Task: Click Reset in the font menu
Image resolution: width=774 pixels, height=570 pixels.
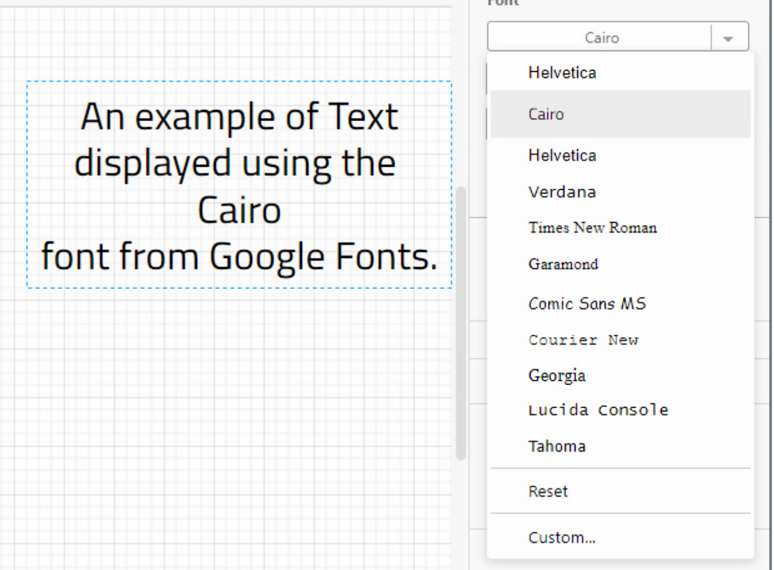Action: (x=620, y=491)
